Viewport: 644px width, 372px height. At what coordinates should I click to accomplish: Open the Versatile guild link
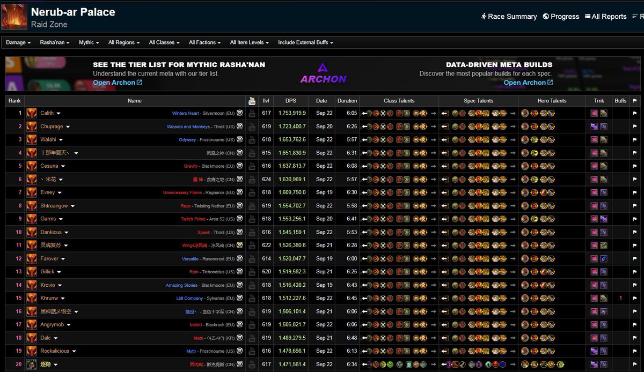pyautogui.click(x=190, y=258)
